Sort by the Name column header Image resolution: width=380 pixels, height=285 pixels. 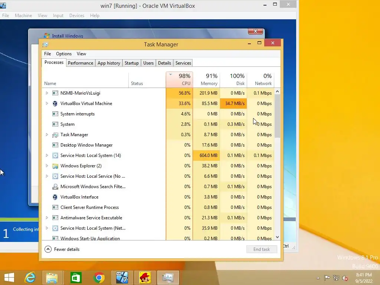click(85, 79)
